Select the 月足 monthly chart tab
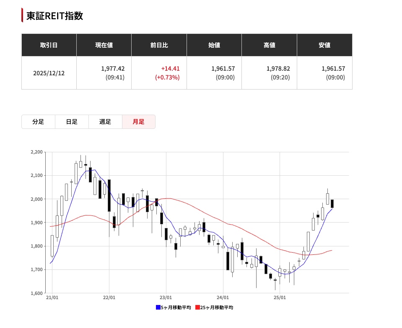Image resolution: width=402 pixels, height=328 pixels. [x=139, y=122]
